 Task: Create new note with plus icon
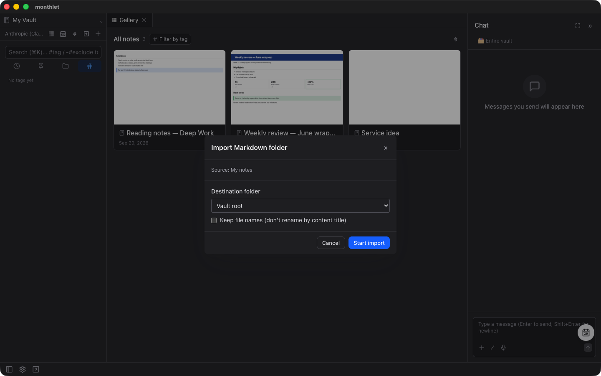click(x=98, y=34)
